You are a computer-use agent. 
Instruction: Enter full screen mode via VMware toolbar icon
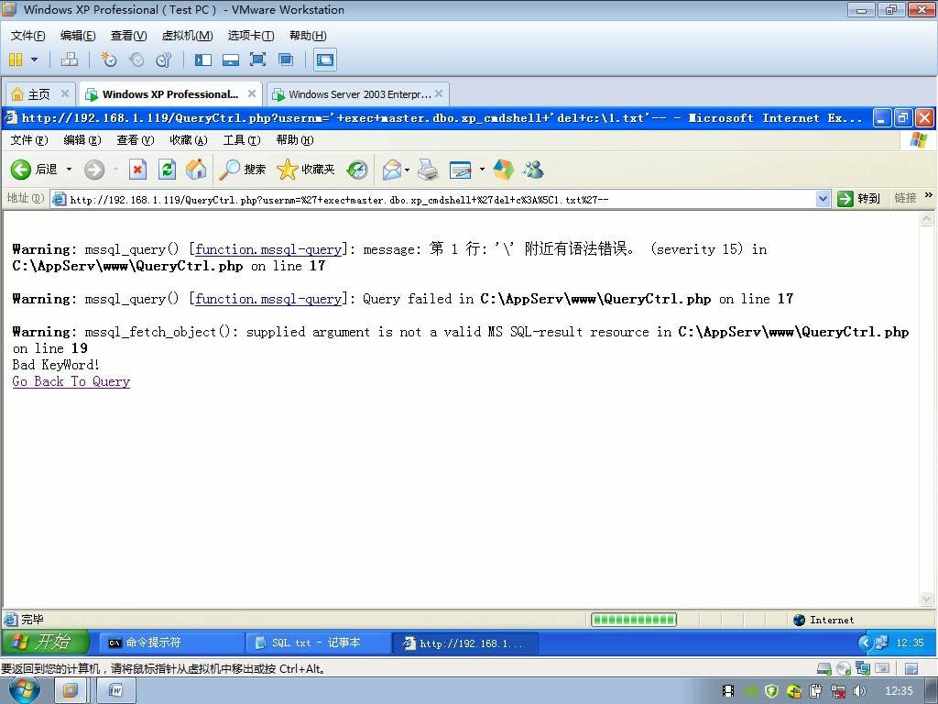[257, 60]
